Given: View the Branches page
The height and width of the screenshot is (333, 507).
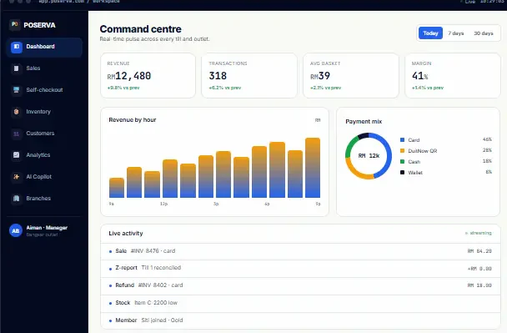Looking at the screenshot, I should (x=44, y=199).
